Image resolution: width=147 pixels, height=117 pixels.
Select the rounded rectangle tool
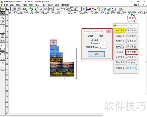pyautogui.click(x=3, y=54)
